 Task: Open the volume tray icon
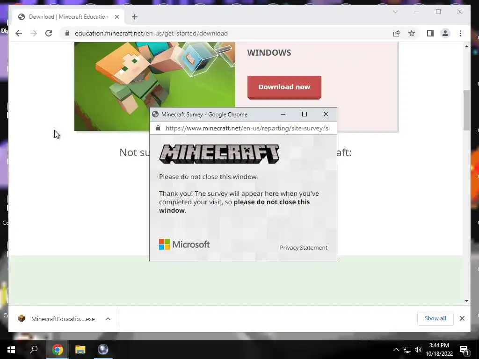(418, 350)
